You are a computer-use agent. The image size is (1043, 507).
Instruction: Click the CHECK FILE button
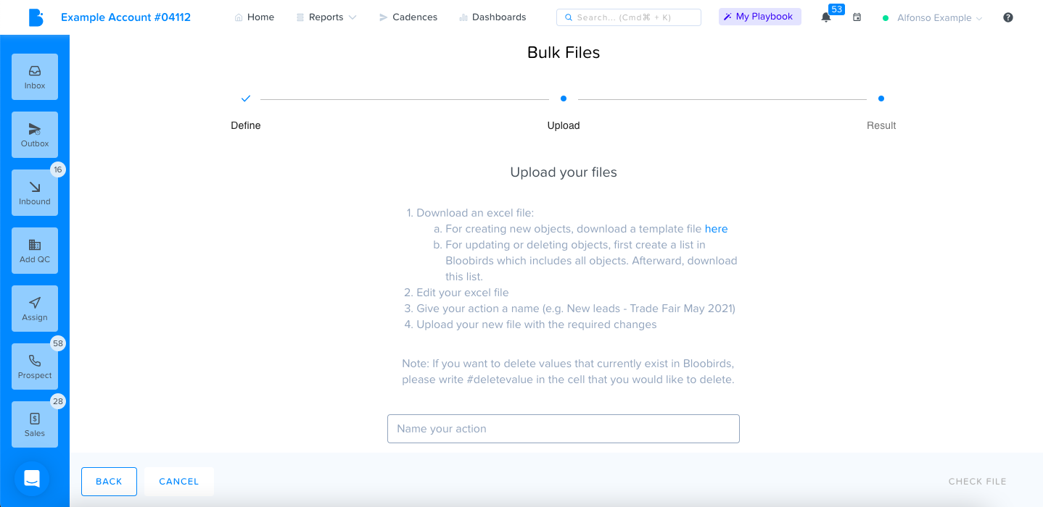(x=977, y=482)
